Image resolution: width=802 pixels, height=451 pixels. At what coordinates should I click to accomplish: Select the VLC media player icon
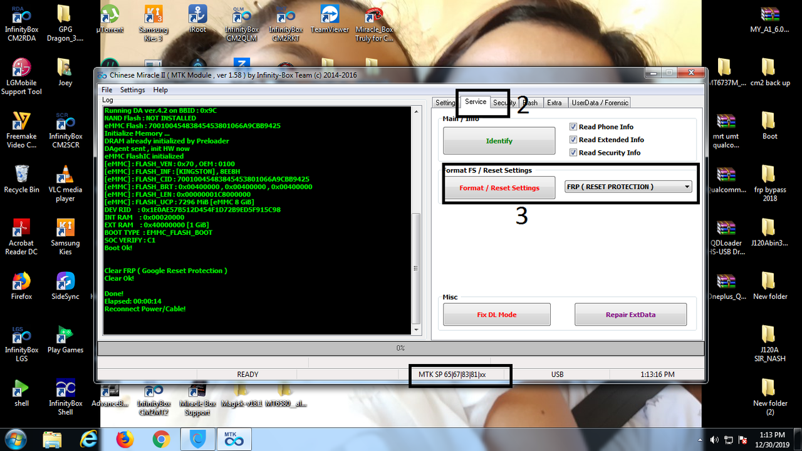(x=65, y=184)
